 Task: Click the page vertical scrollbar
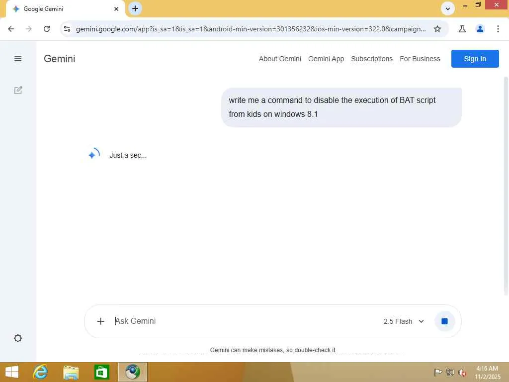(x=506, y=185)
